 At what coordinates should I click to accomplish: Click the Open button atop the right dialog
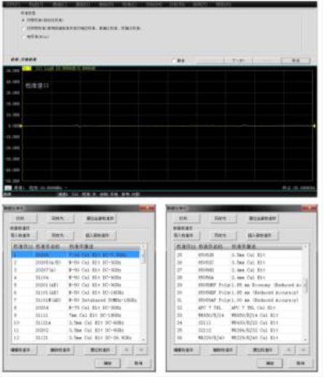pyautogui.click(x=186, y=219)
